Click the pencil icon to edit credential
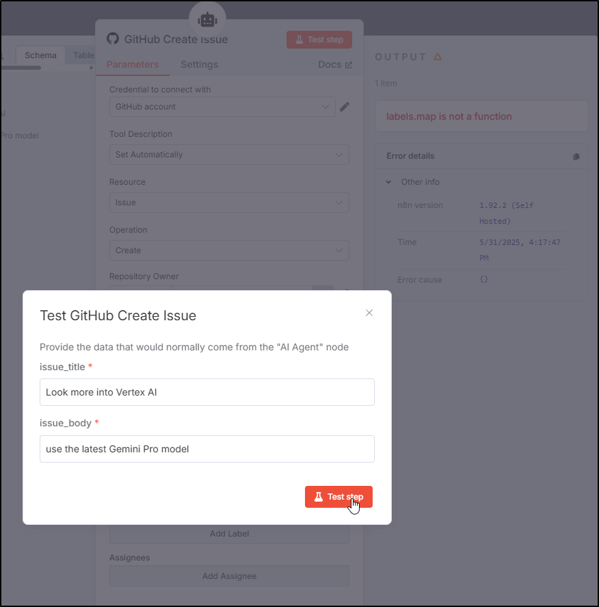599x607 pixels. [345, 107]
